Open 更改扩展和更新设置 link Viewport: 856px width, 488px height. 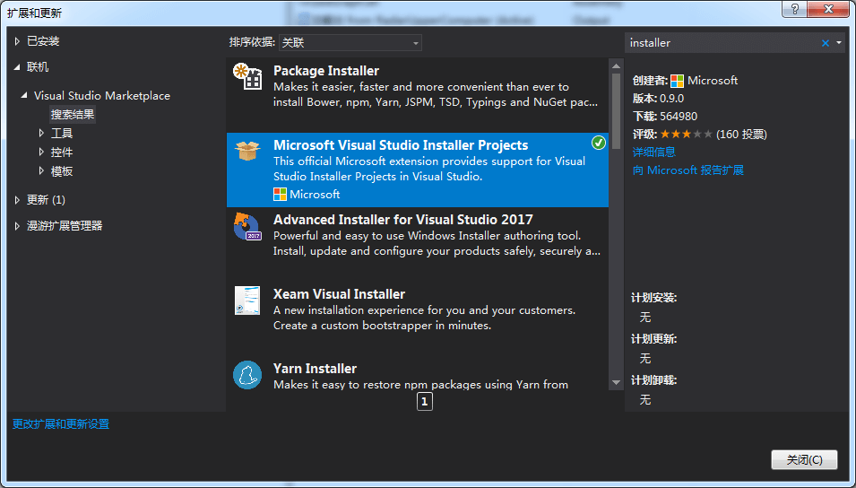pyautogui.click(x=61, y=424)
